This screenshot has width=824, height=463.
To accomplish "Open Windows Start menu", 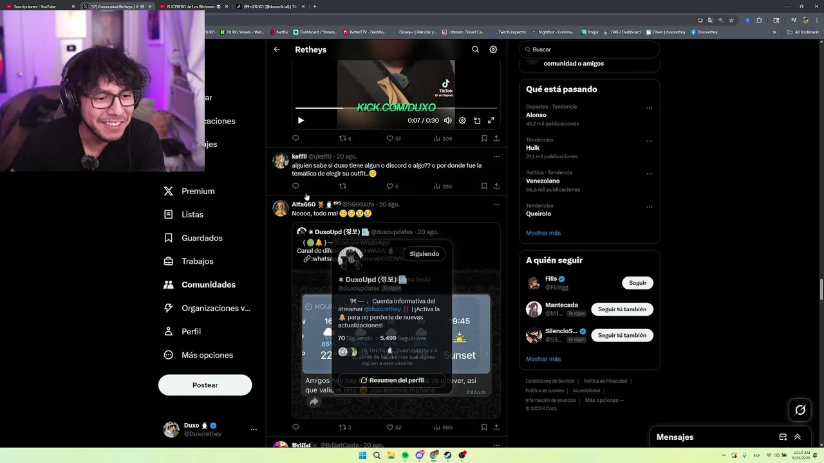I will [x=362, y=455].
